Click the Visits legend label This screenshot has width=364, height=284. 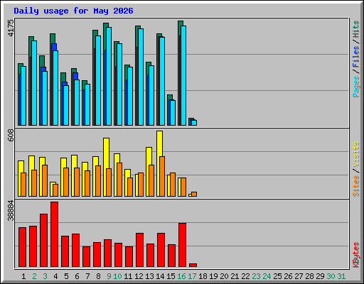click(x=356, y=155)
